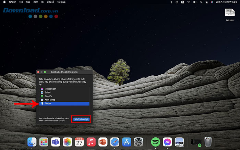The width and height of the screenshot is (240, 150).
Task: Open the Tệp menu
Action: (21, 2)
